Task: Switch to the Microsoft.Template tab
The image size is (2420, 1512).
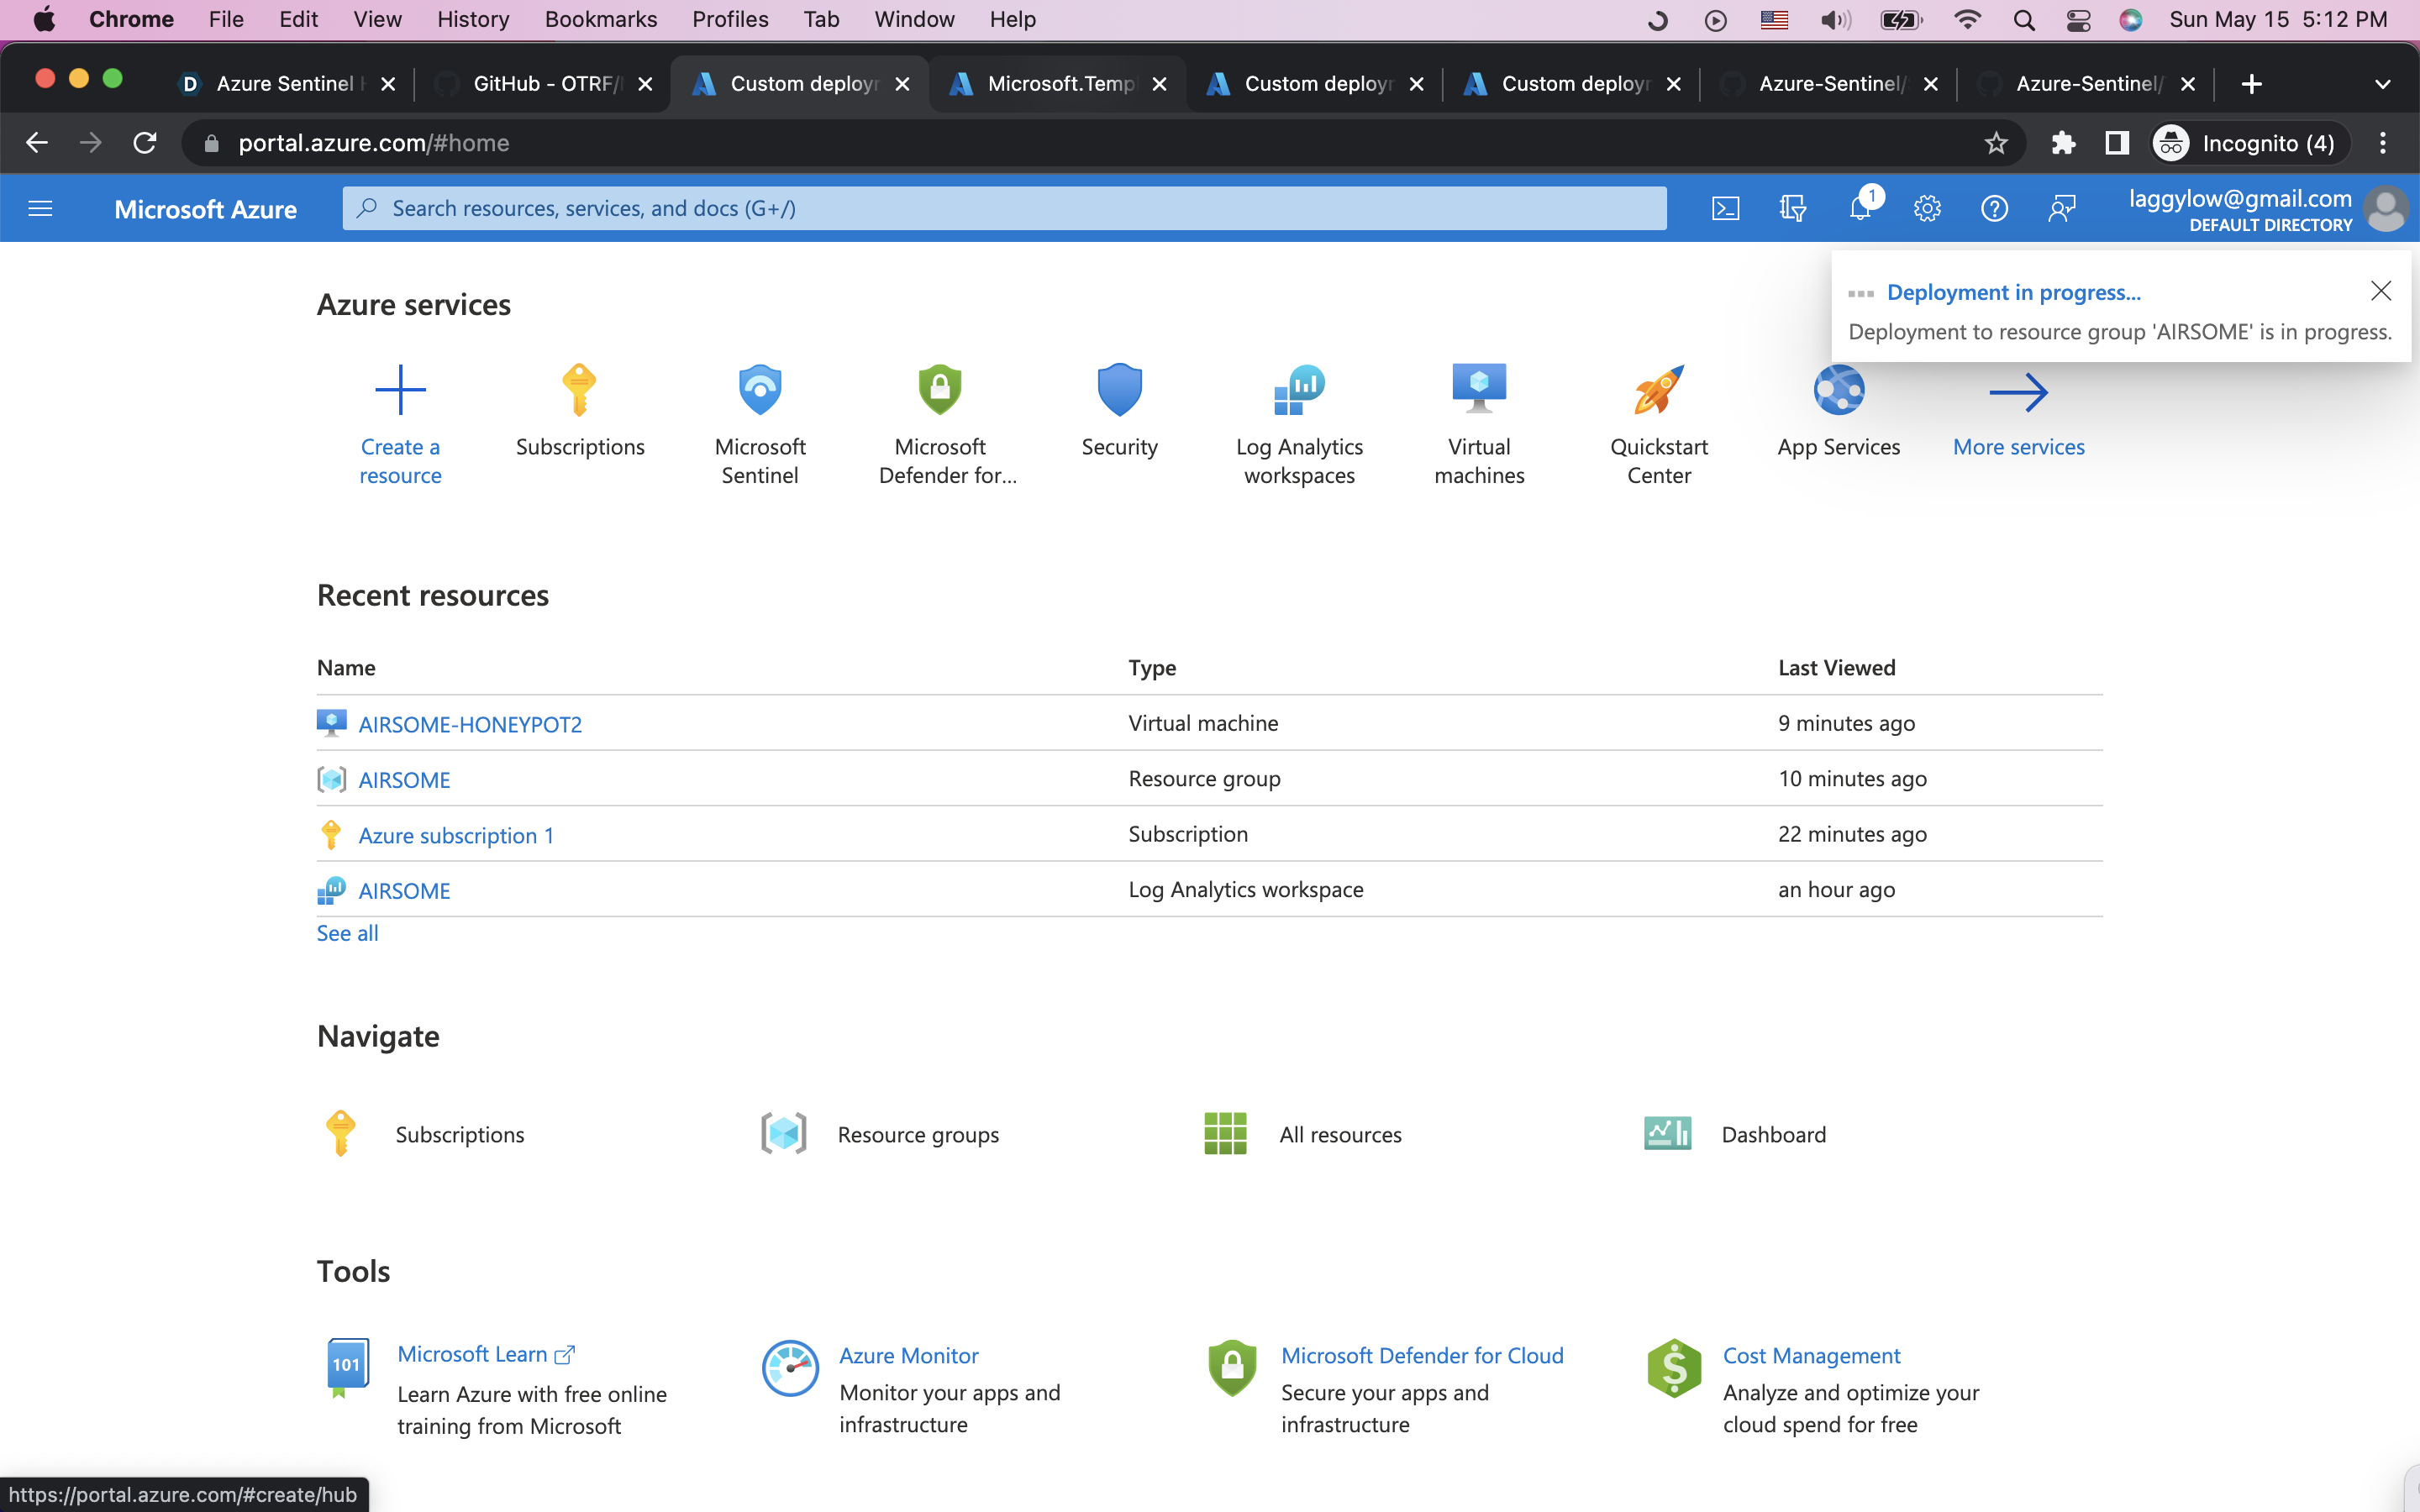Action: (1058, 84)
